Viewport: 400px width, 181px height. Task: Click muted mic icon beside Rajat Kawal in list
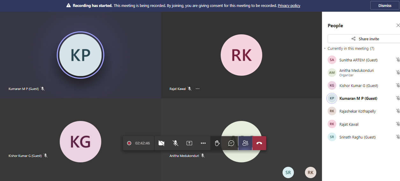click(398, 124)
